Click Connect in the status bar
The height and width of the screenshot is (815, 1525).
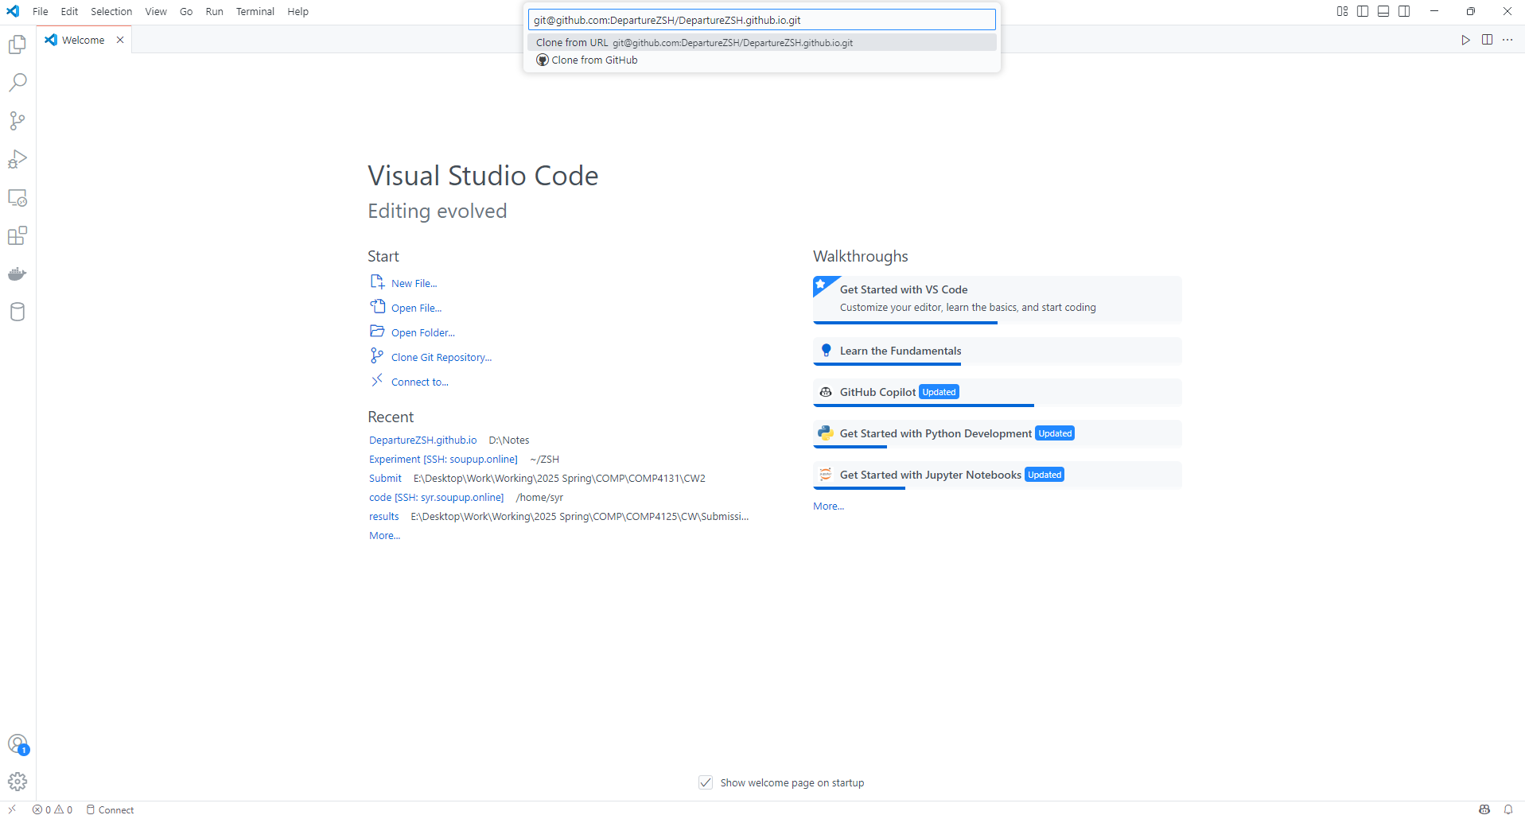[x=111, y=809]
